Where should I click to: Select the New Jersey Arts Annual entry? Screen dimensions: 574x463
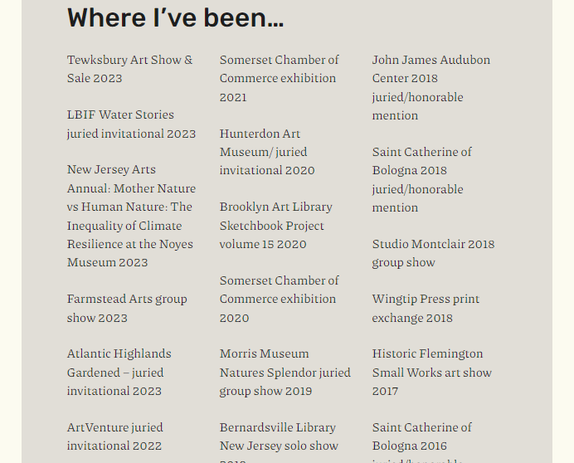pyautogui.click(x=131, y=216)
